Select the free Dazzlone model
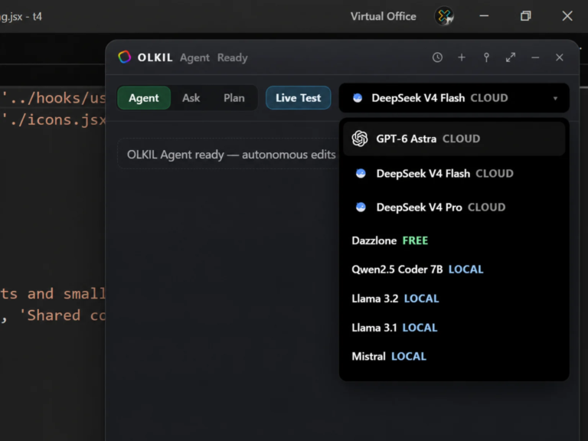This screenshot has height=441, width=588. coord(454,240)
